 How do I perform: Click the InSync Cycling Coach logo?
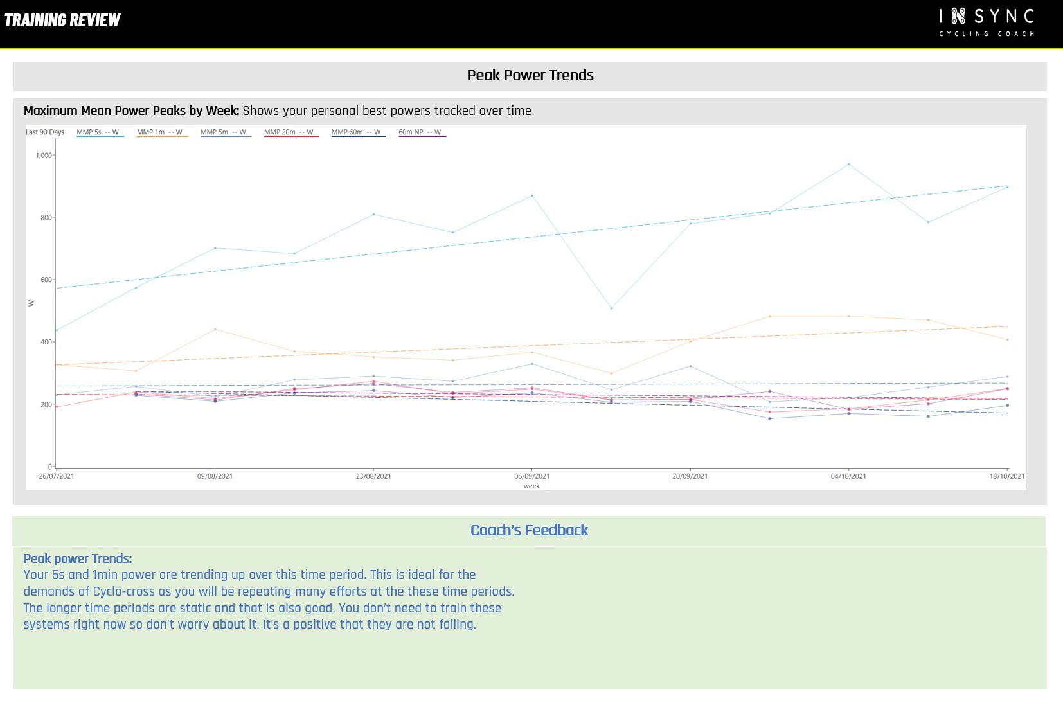(987, 22)
